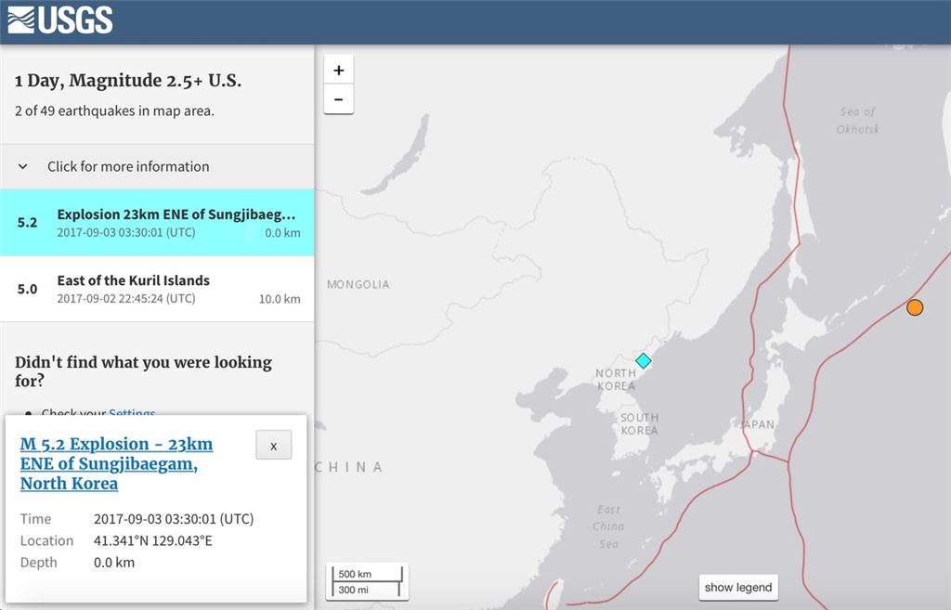The height and width of the screenshot is (610, 951).
Task: Click the 1 Day, Magnitude 2.5+ U.S. heading
Action: click(128, 81)
